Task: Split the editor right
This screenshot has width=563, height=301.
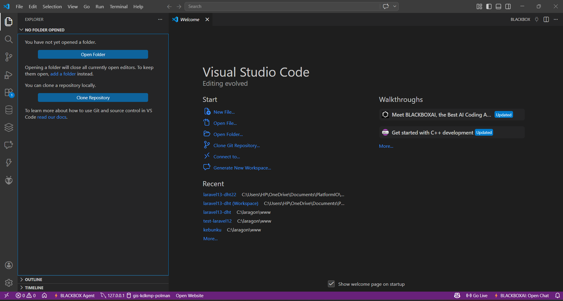Action: tap(546, 19)
